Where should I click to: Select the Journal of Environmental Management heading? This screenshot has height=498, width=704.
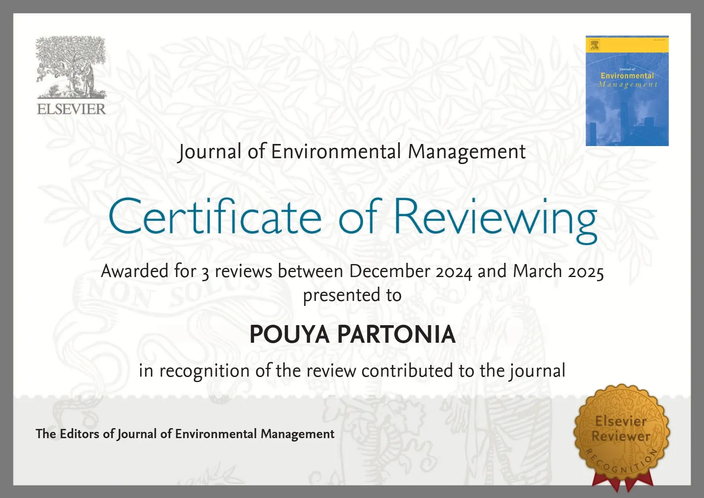coord(351,151)
